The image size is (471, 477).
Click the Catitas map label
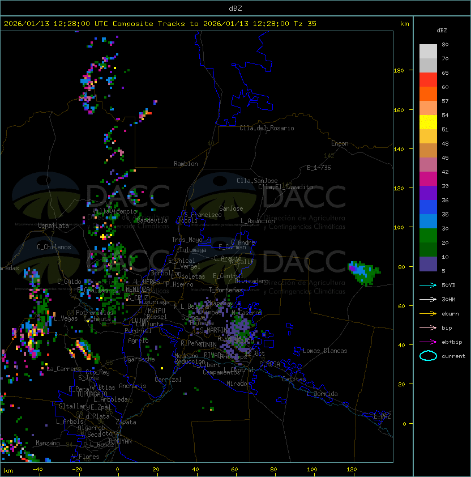point(294,379)
